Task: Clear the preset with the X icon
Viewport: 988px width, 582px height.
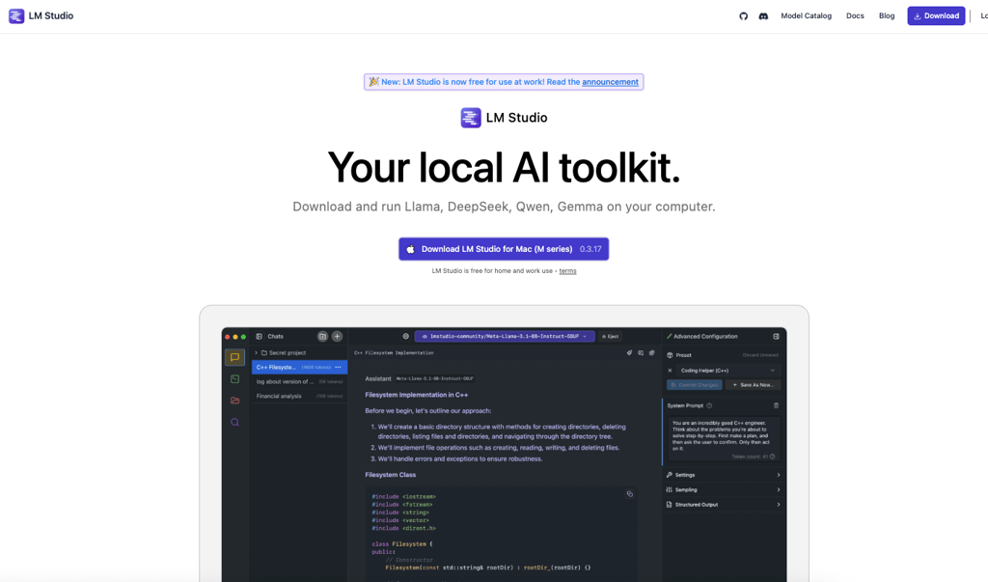Action: click(670, 371)
